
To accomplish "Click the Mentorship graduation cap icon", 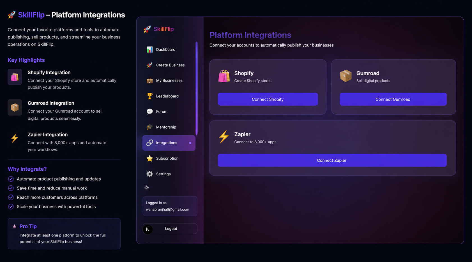I will pyautogui.click(x=149, y=127).
